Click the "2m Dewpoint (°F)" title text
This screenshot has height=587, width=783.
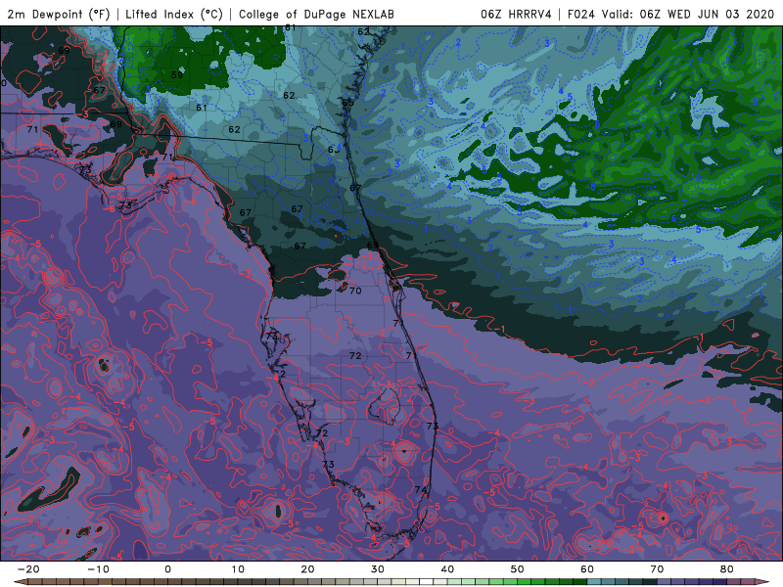(59, 14)
